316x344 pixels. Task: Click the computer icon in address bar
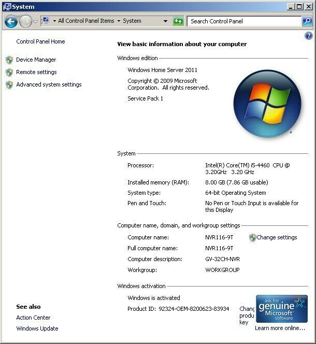click(46, 21)
